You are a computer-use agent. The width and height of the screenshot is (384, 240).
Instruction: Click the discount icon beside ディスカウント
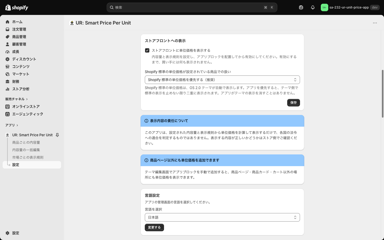(7, 59)
